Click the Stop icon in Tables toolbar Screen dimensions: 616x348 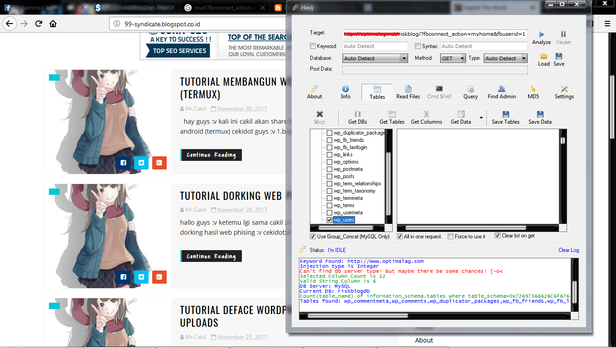pyautogui.click(x=320, y=114)
